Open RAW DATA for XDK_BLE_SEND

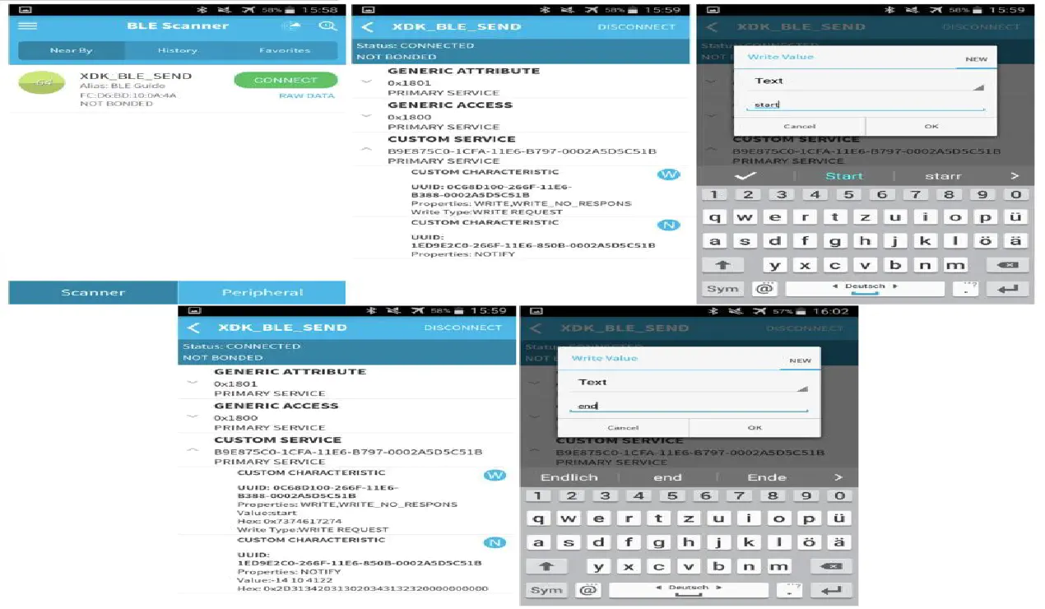306,95
